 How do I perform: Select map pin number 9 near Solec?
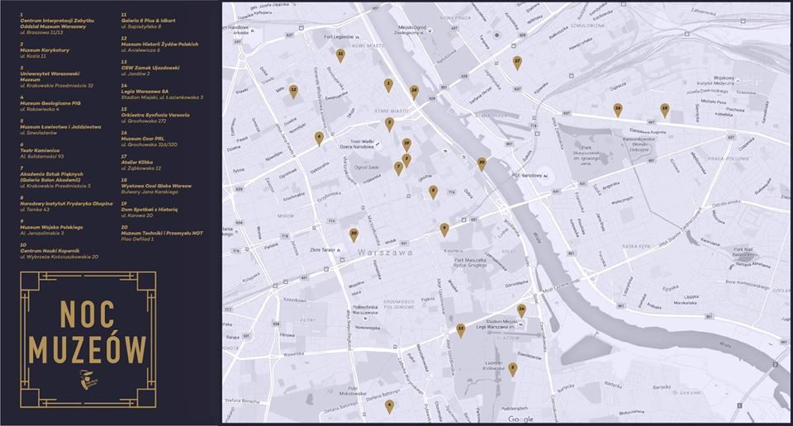(x=444, y=229)
